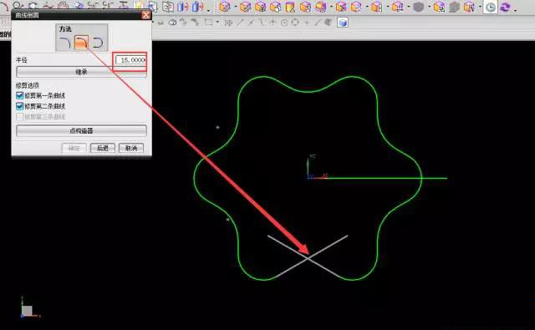
Task: Select the 3-curve fillet method icon
Action: (98, 43)
